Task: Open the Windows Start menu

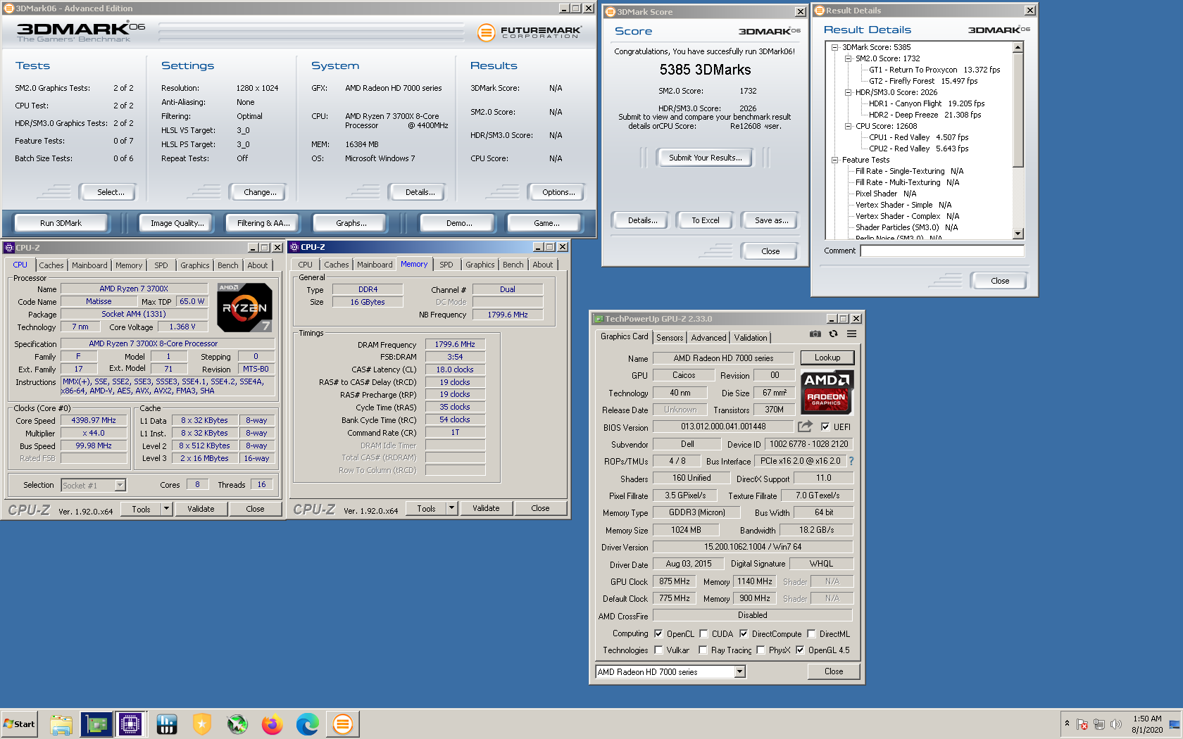Action: [19, 724]
